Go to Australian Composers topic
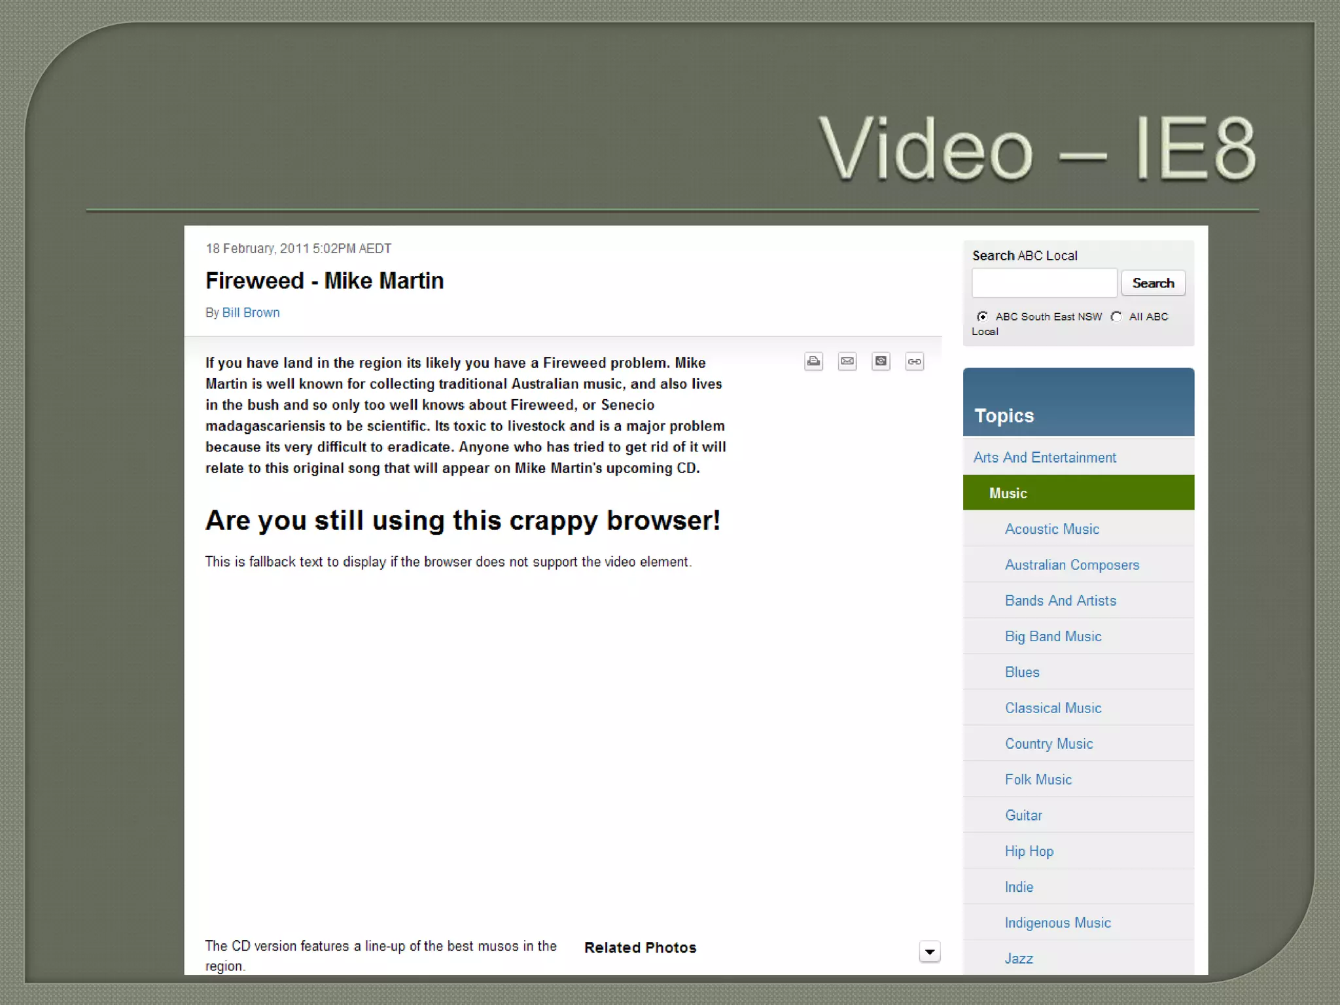 (1072, 565)
